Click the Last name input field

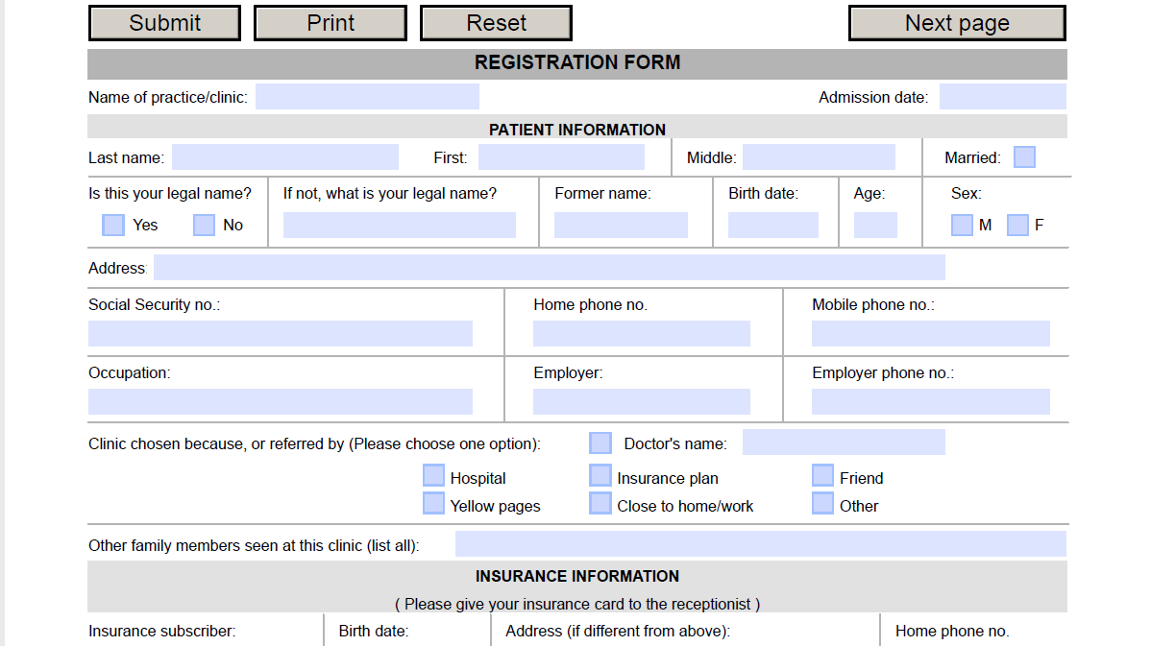tap(284, 156)
